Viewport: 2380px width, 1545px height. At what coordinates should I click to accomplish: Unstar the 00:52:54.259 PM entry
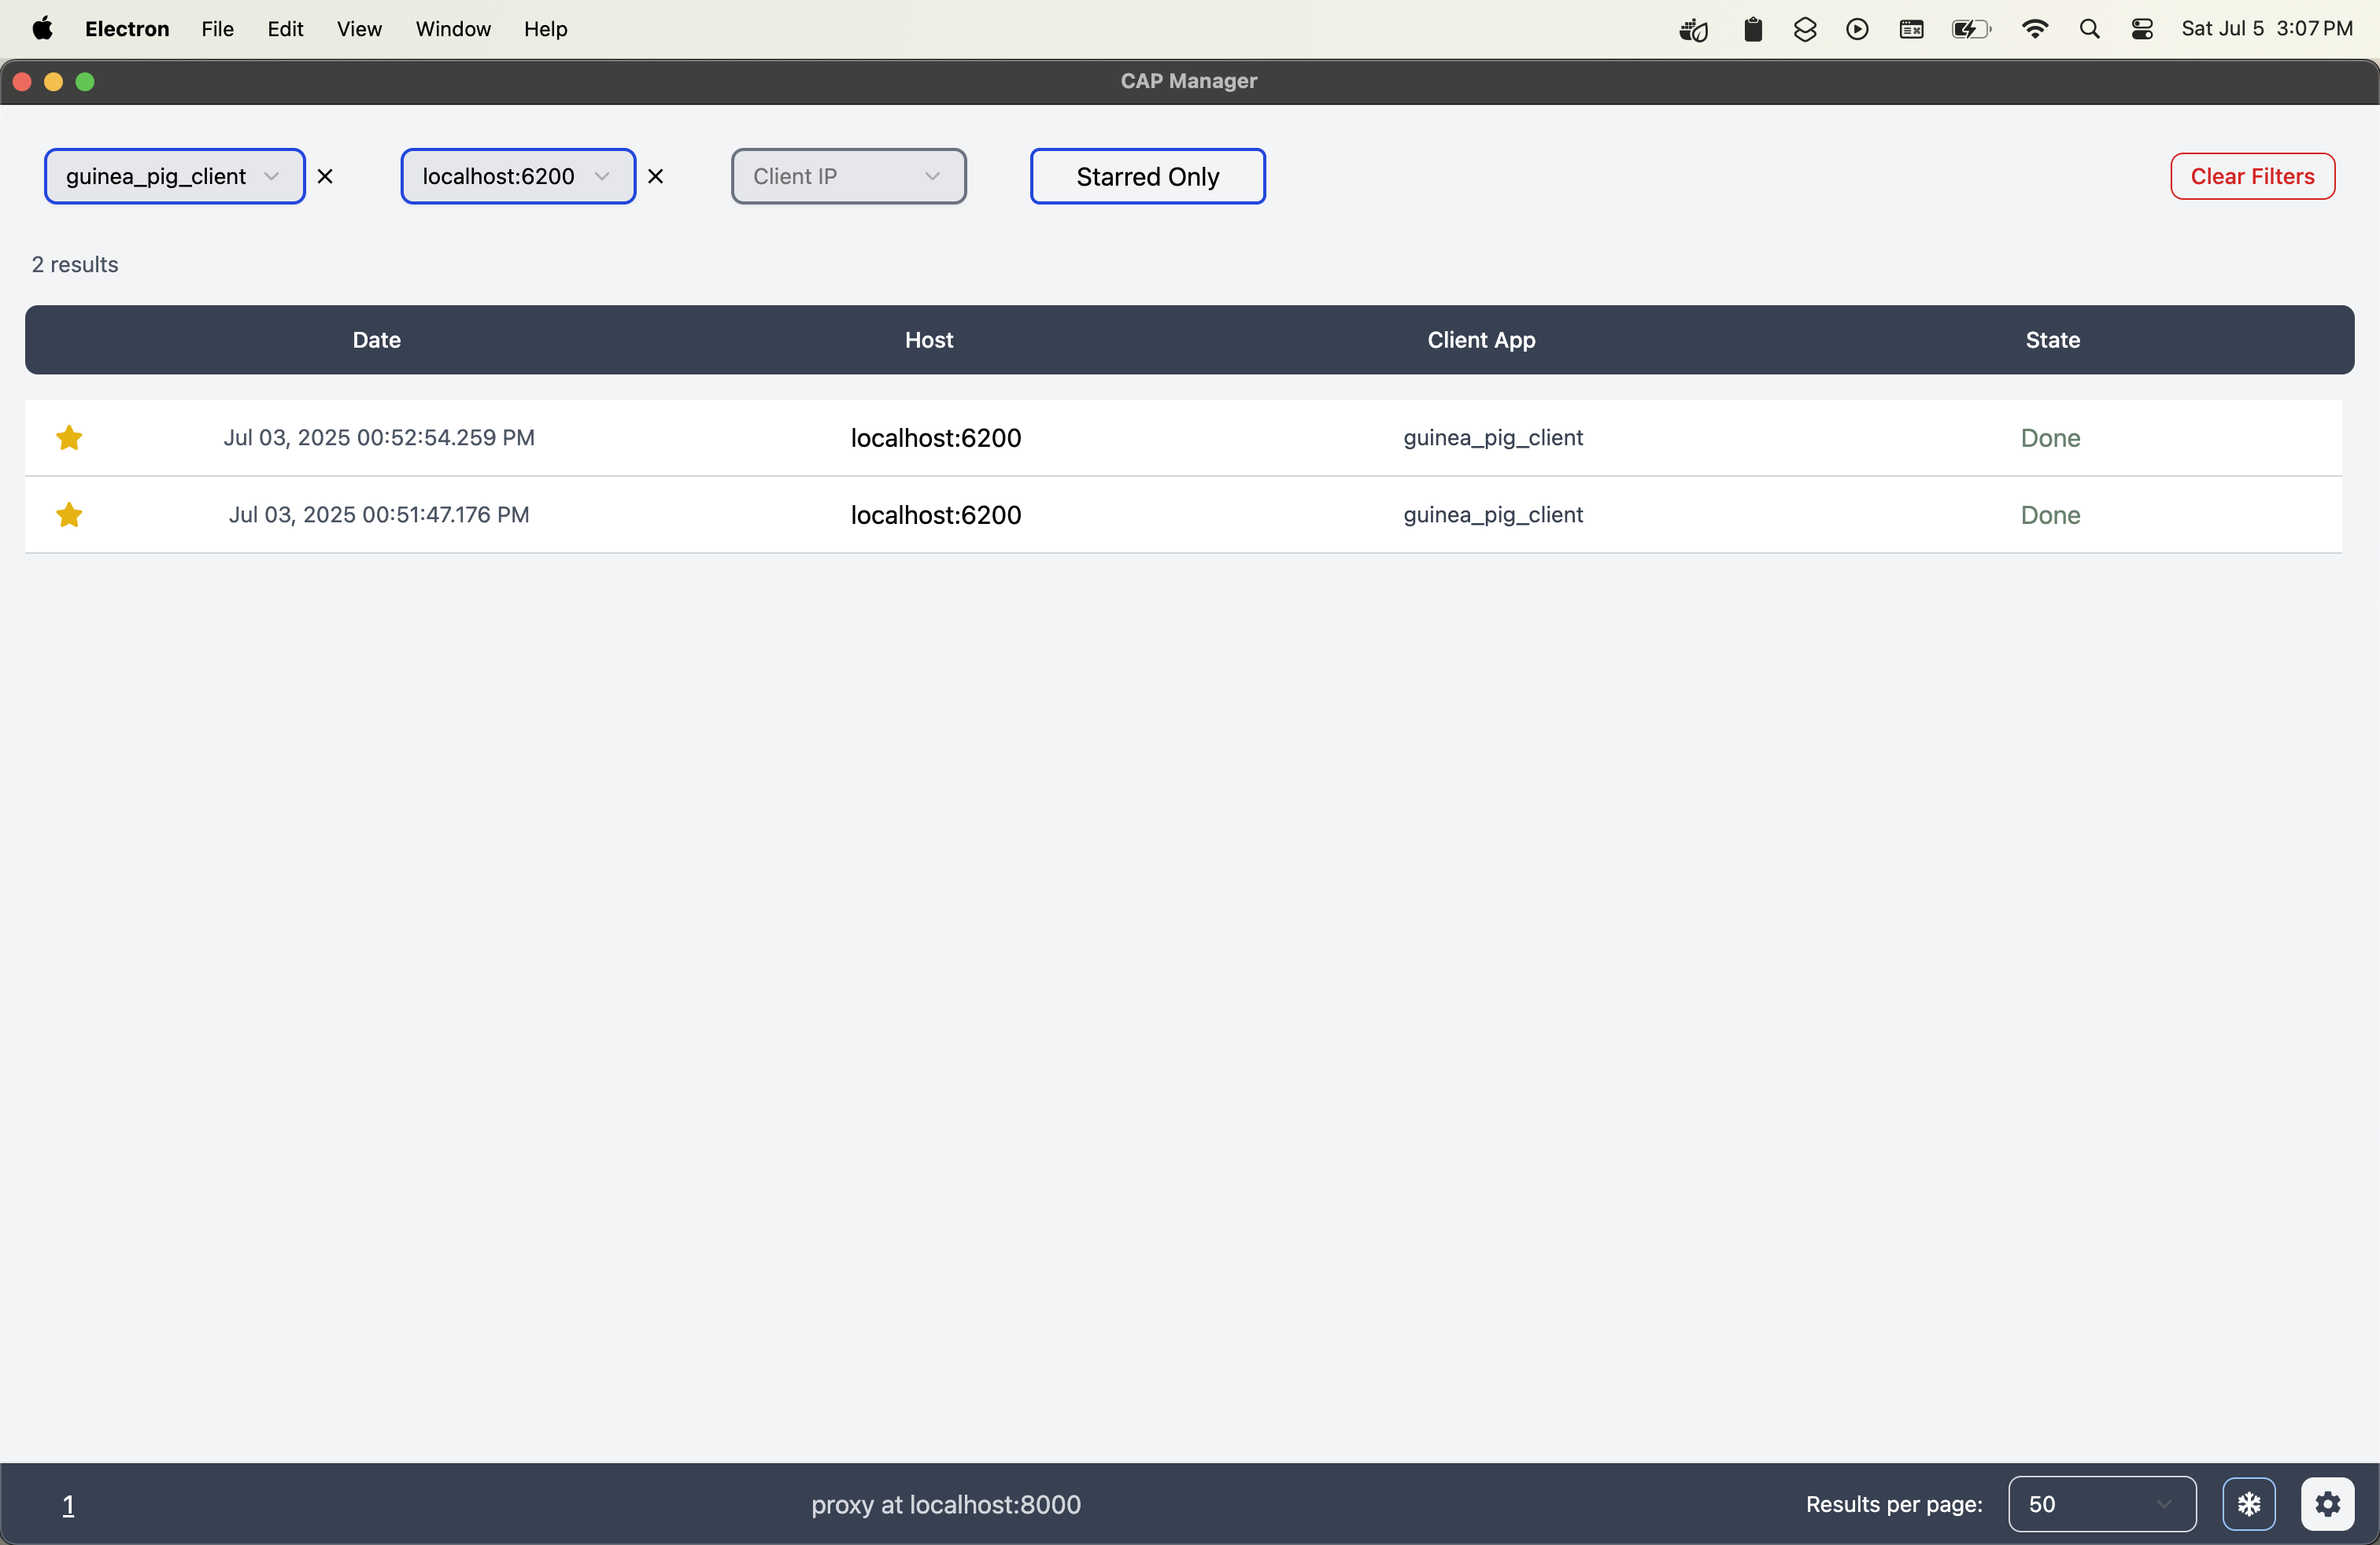click(x=69, y=437)
